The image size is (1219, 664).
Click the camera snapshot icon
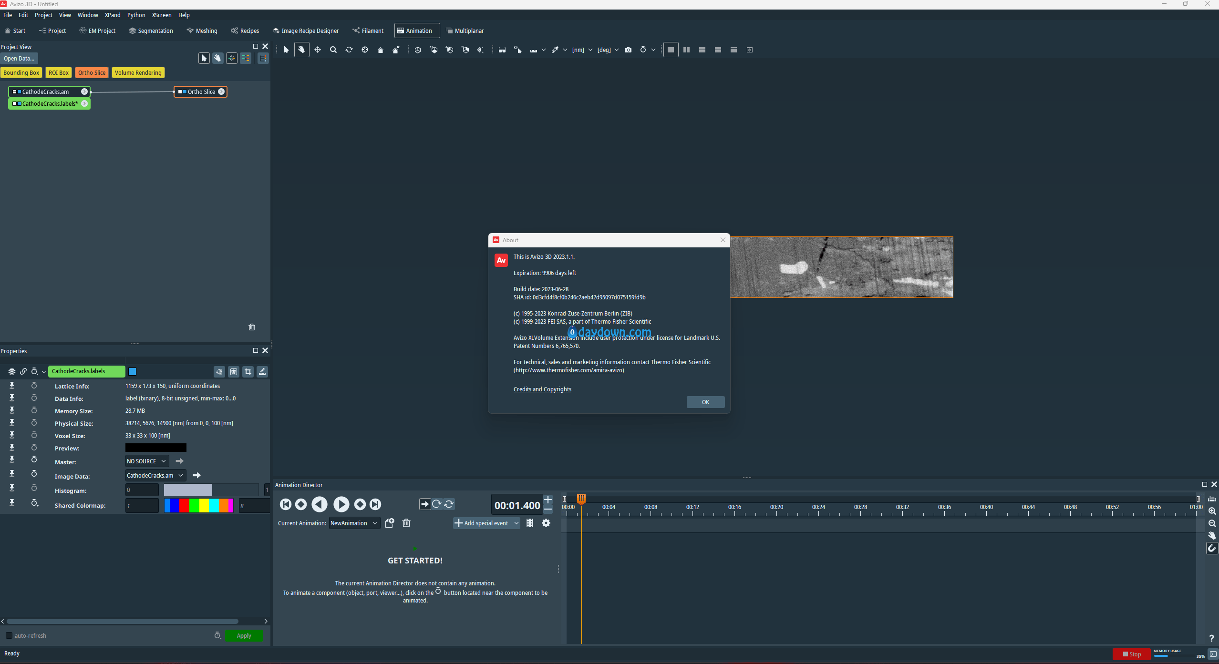coord(628,50)
